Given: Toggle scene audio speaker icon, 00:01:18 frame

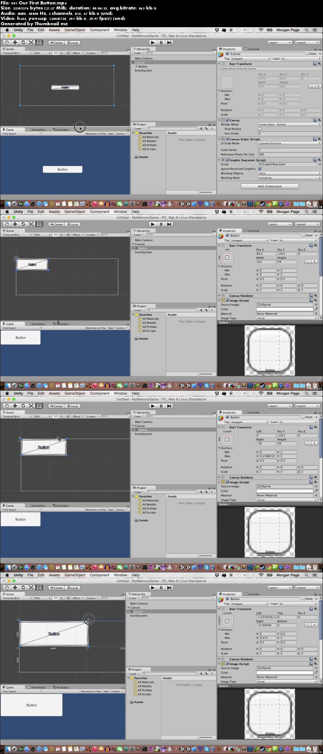Looking at the screenshot, I should [68, 53].
